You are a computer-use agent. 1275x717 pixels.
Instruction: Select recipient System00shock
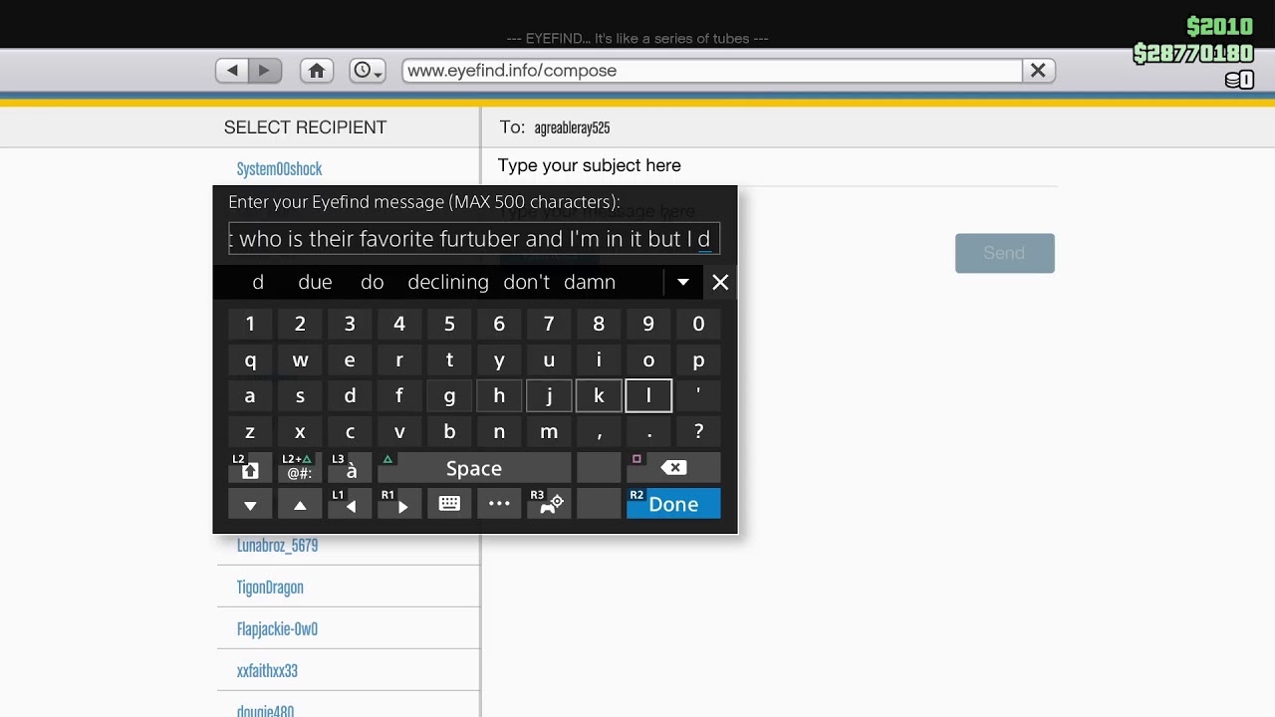point(279,169)
